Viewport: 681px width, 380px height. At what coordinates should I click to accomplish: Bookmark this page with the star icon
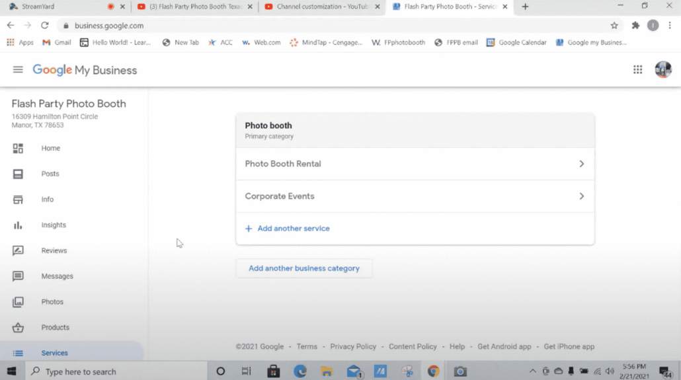click(x=614, y=26)
